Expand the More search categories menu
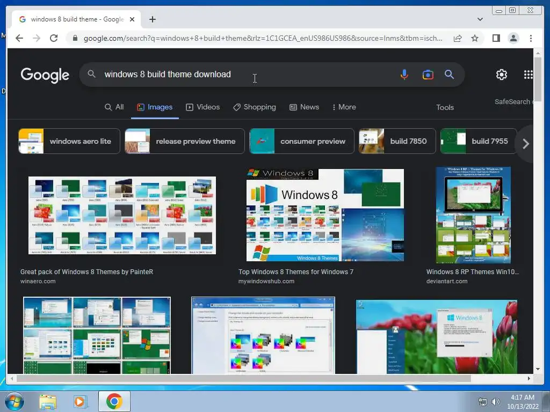550x412 pixels. (344, 107)
